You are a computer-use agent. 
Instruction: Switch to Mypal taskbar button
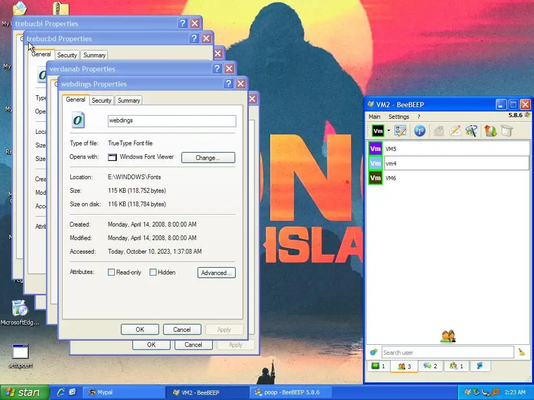(123, 392)
